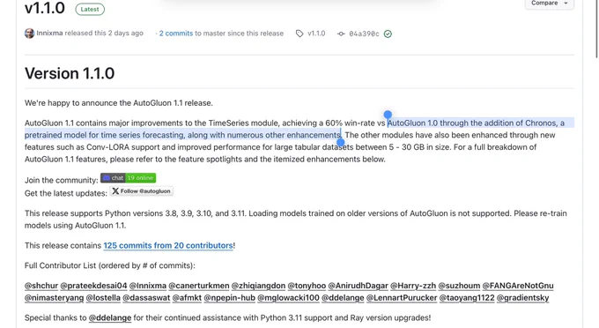Click the v1.1.0 release title
Image resolution: width=599 pixels, height=328 pixels.
pos(45,8)
